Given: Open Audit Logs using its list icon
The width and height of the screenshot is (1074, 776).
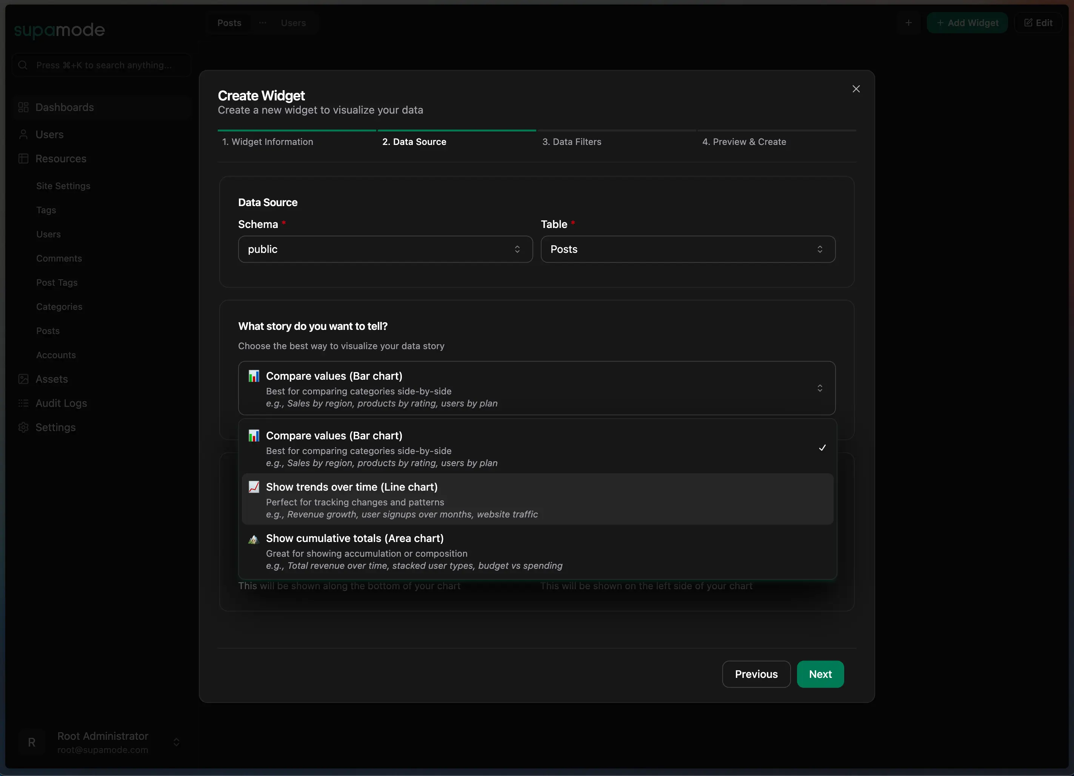Looking at the screenshot, I should pos(23,403).
